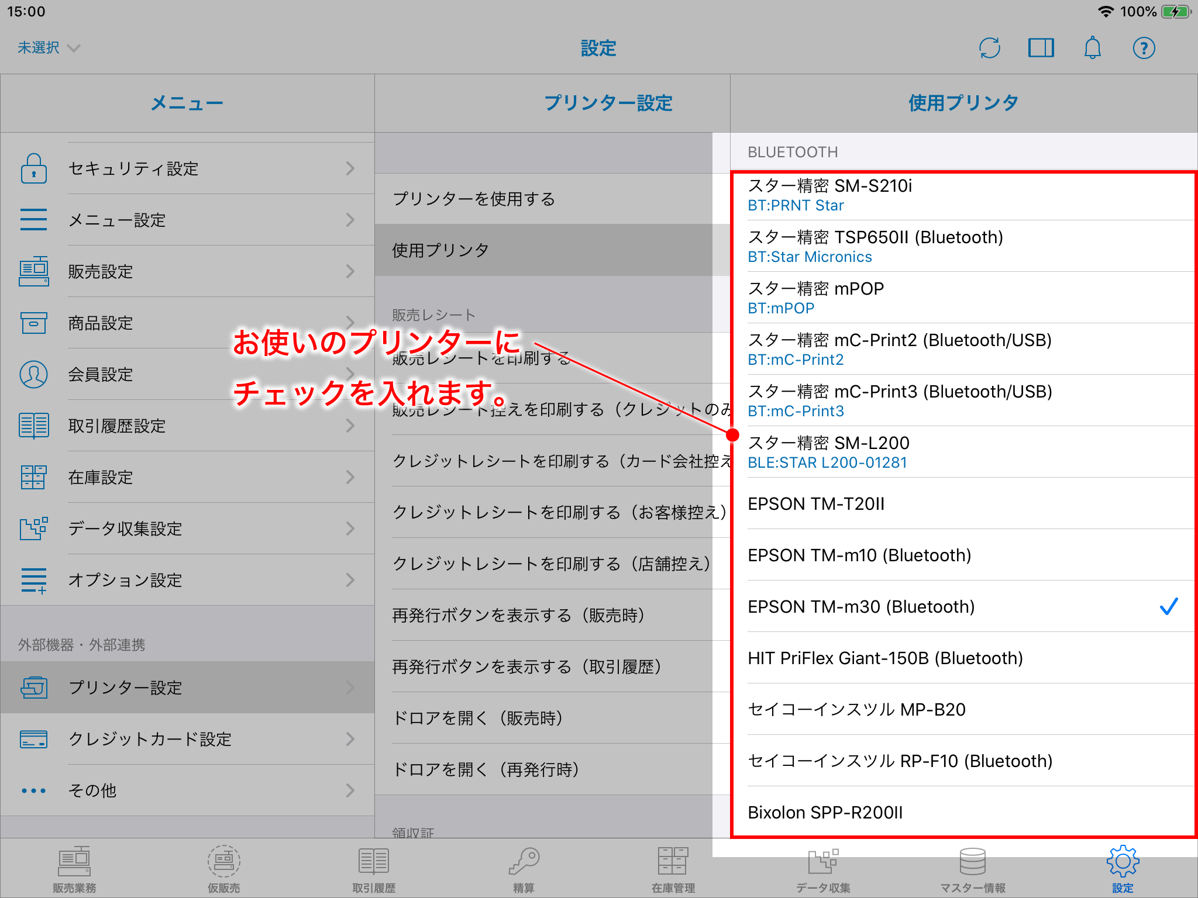Expand chevron on 在庫設定 row
1198x898 pixels.
[x=350, y=477]
